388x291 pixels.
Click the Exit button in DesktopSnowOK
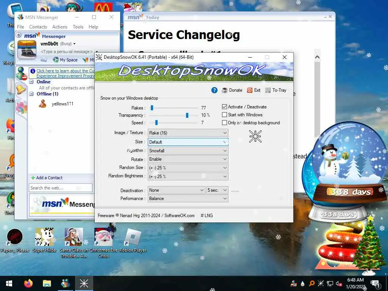pos(253,90)
